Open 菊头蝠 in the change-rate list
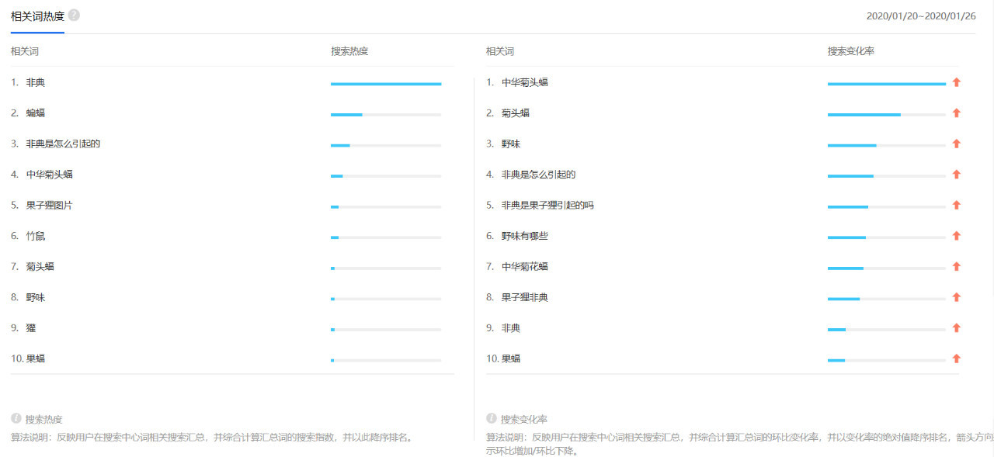Viewport: 994px width, 457px height. tap(516, 113)
